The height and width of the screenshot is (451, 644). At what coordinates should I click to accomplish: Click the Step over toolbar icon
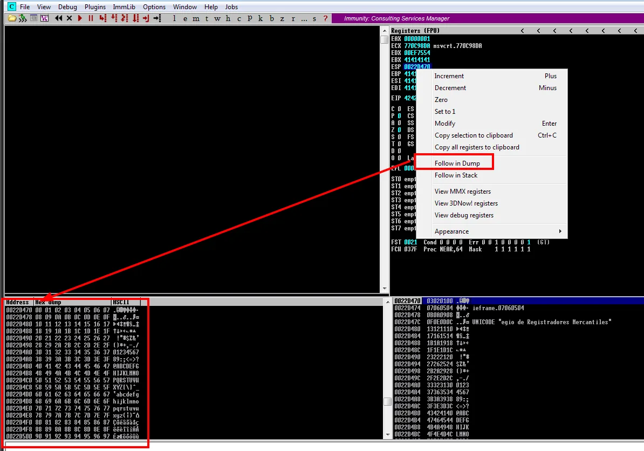(x=114, y=18)
